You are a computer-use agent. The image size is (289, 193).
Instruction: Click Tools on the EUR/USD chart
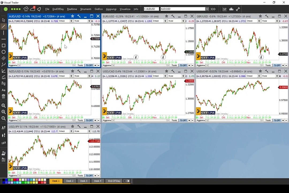click(174, 65)
